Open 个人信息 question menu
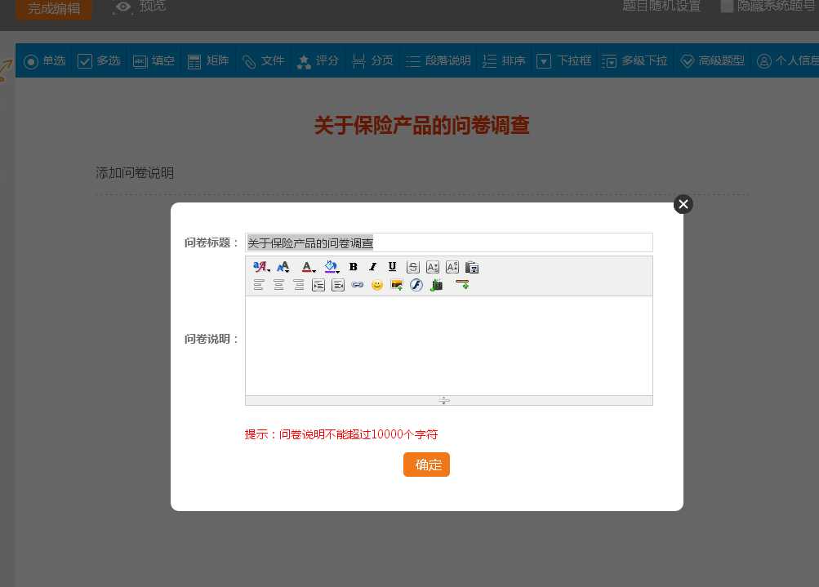Image resolution: width=819 pixels, height=587 pixels. (788, 61)
